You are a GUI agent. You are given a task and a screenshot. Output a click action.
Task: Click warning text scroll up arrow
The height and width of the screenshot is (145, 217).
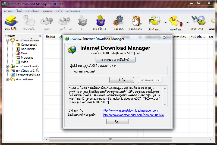tap(165, 88)
